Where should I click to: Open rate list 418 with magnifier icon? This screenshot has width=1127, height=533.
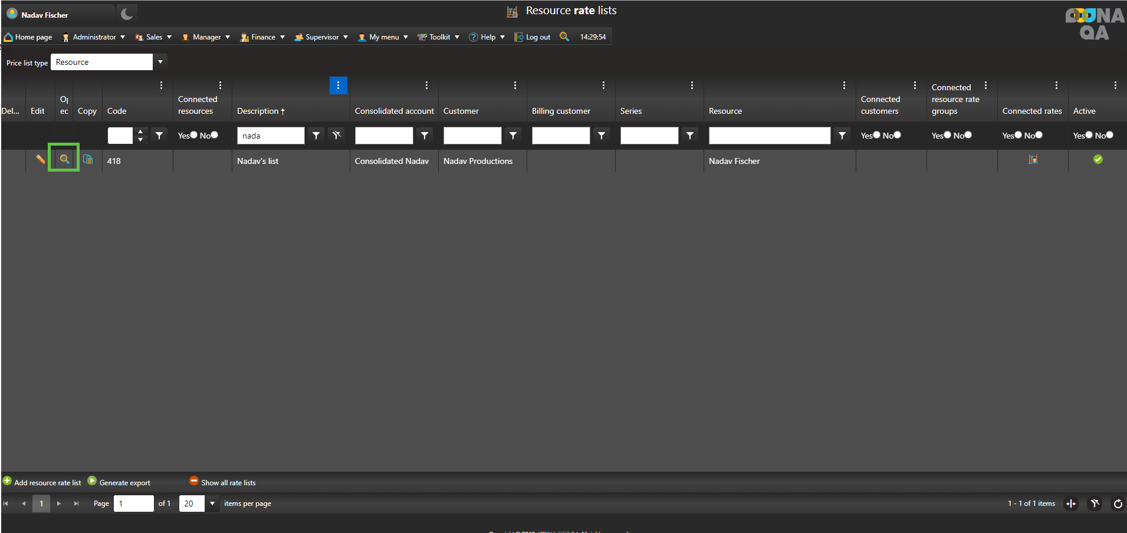tap(64, 159)
